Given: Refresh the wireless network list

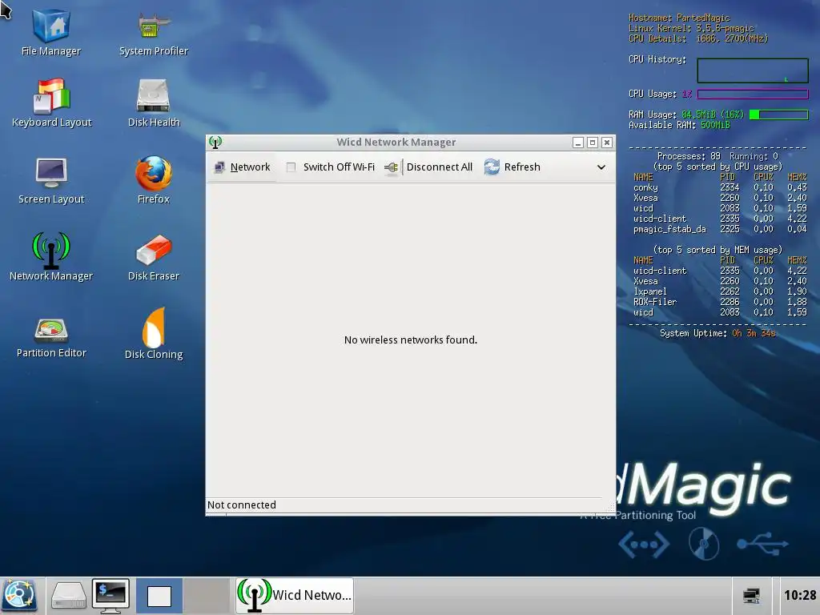Looking at the screenshot, I should [x=512, y=167].
